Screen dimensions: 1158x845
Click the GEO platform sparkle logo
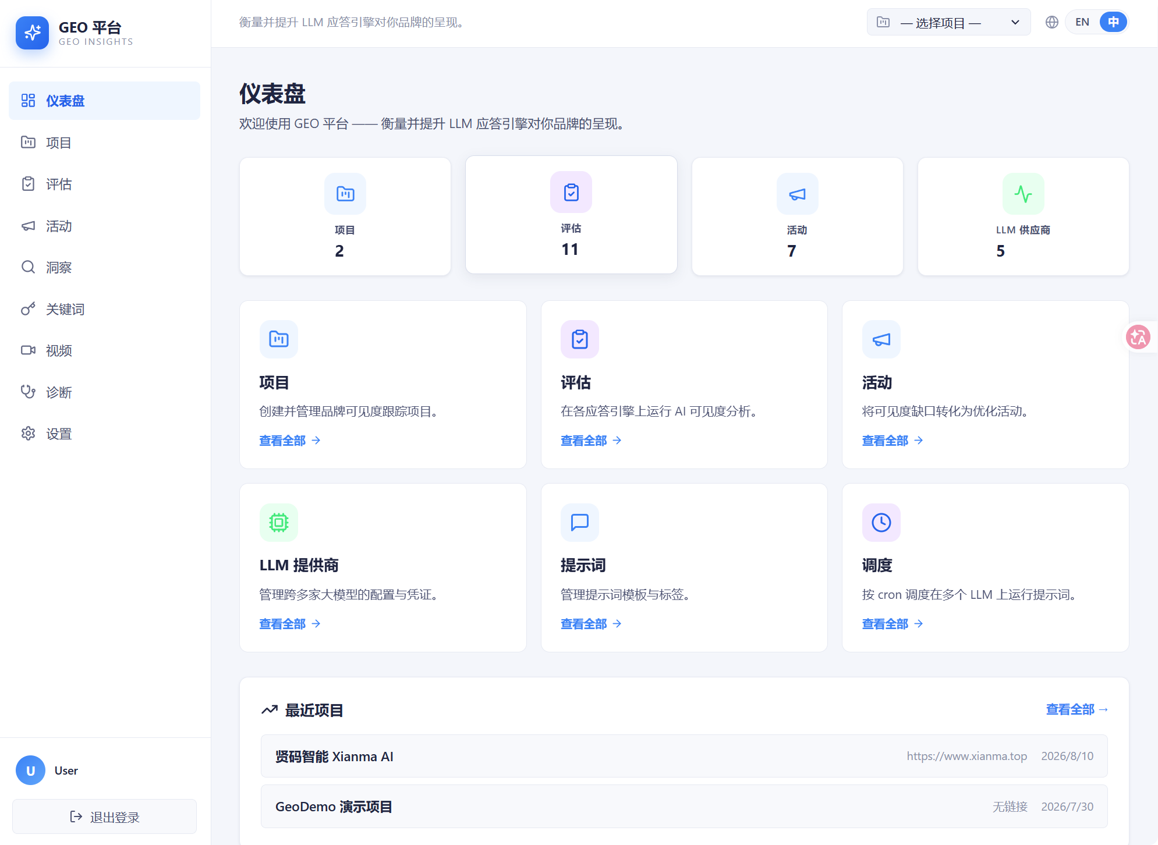click(33, 33)
